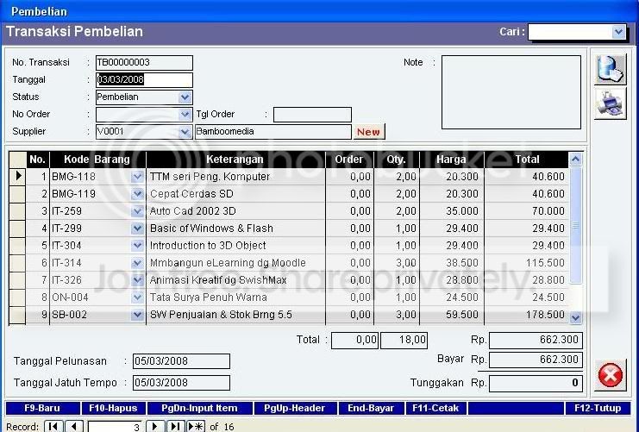Click the row selector for row 5
The image size is (639, 432).
click(17, 246)
